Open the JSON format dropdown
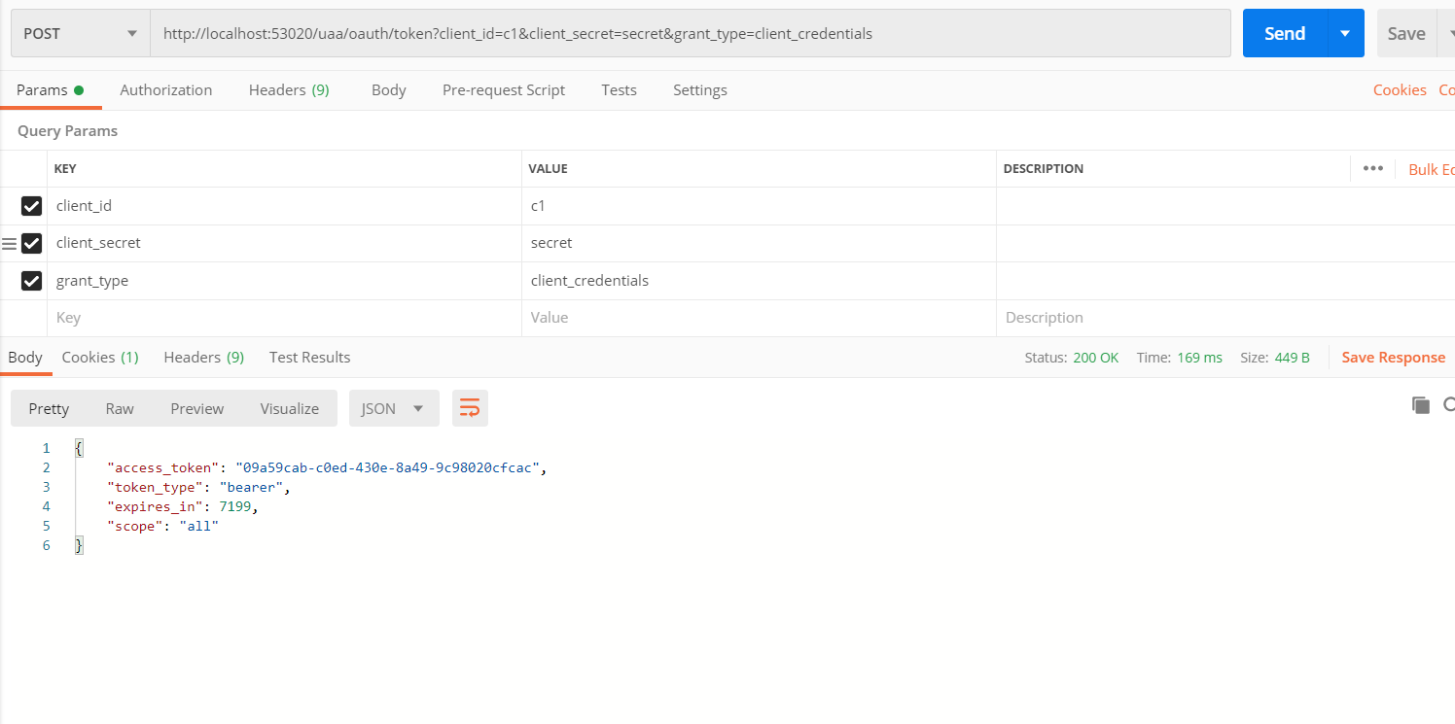Image resolution: width=1455 pixels, height=724 pixels. tap(393, 408)
